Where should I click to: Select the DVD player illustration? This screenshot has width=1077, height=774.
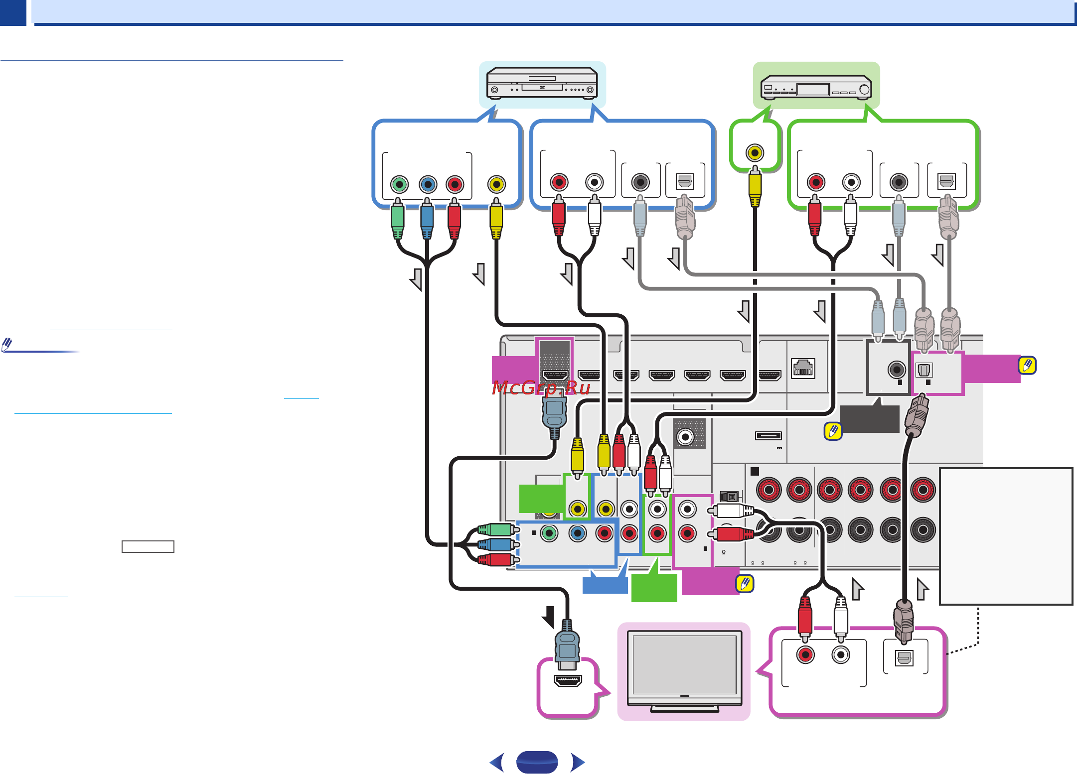pos(542,83)
